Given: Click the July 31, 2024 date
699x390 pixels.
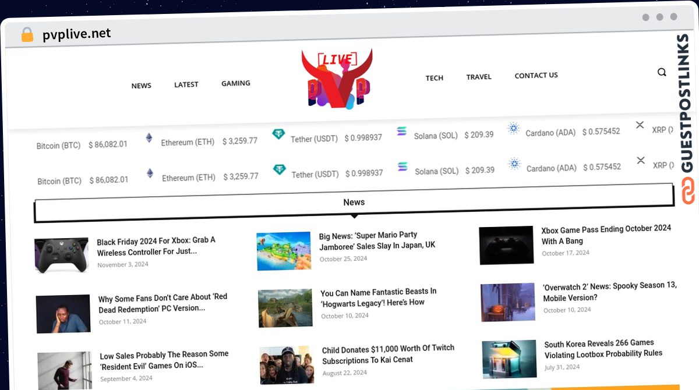Looking at the screenshot, I should [562, 367].
